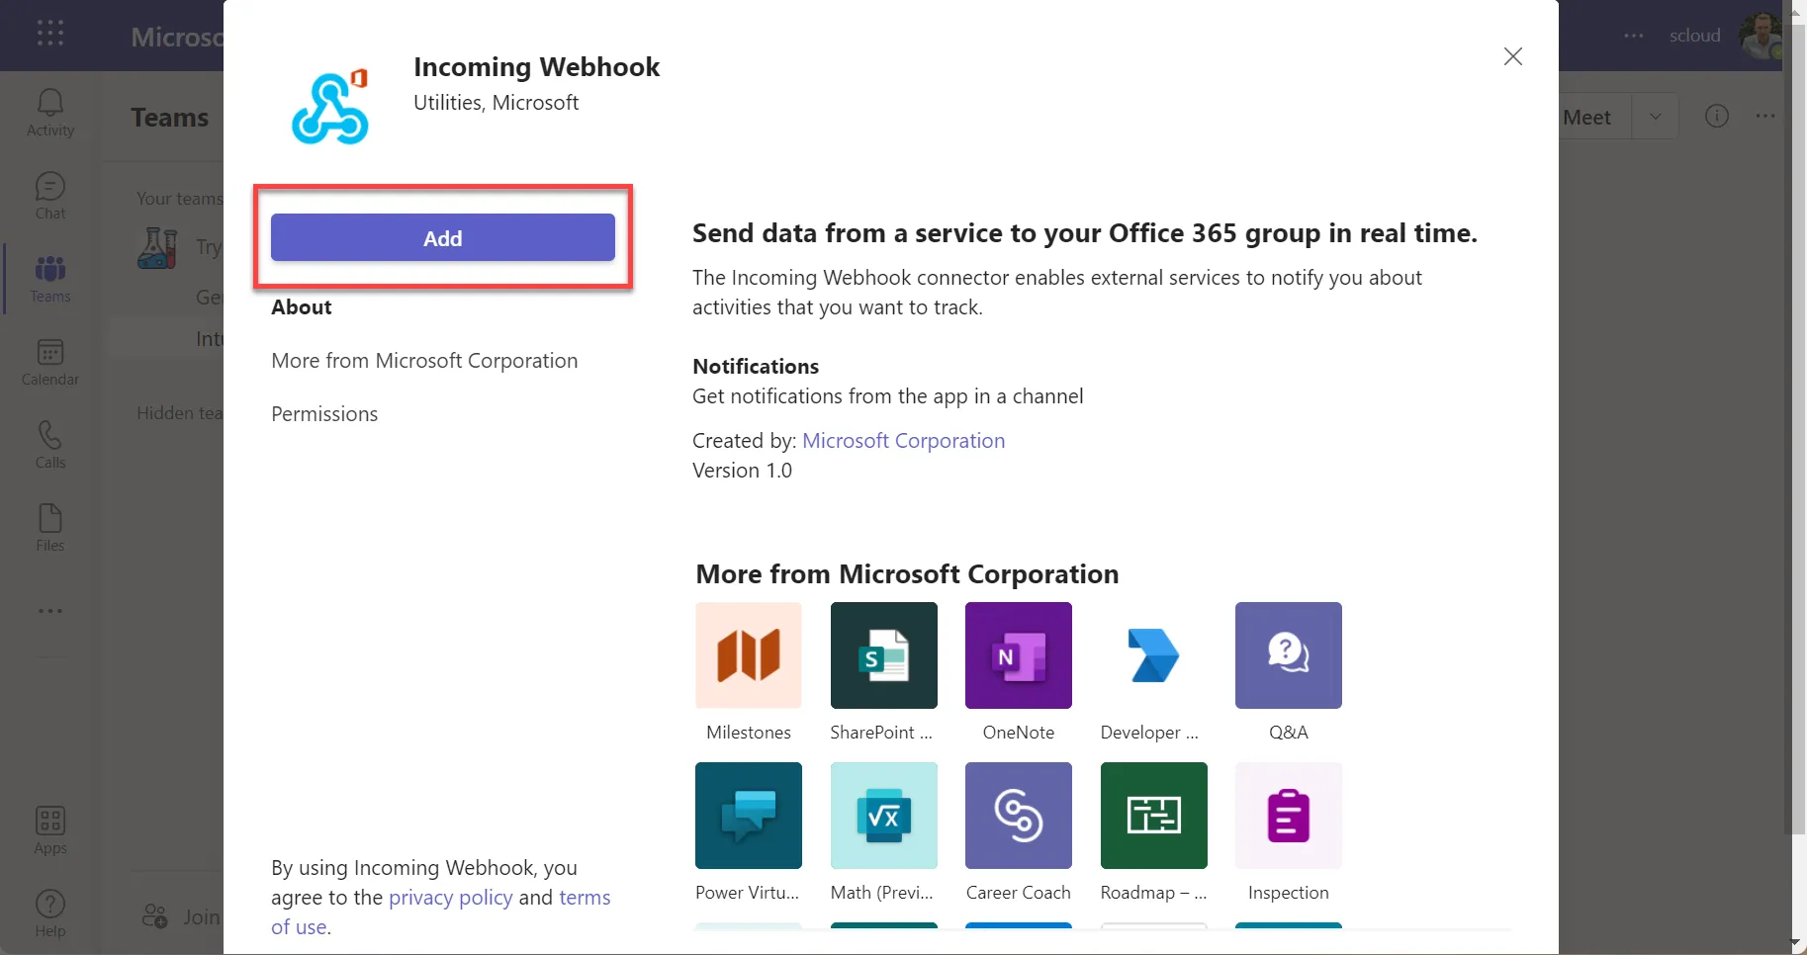Click the 'Version 1.0' text

pyautogui.click(x=742, y=471)
